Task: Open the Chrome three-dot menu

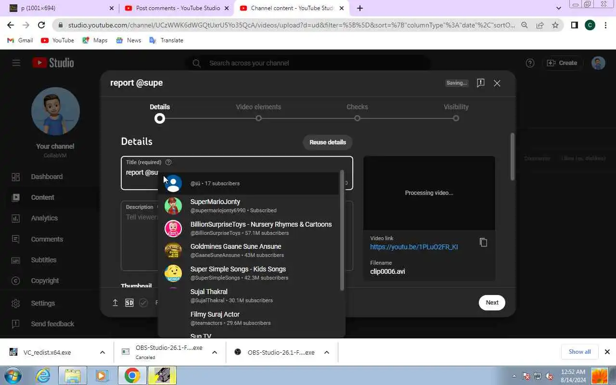Action: [x=605, y=25]
